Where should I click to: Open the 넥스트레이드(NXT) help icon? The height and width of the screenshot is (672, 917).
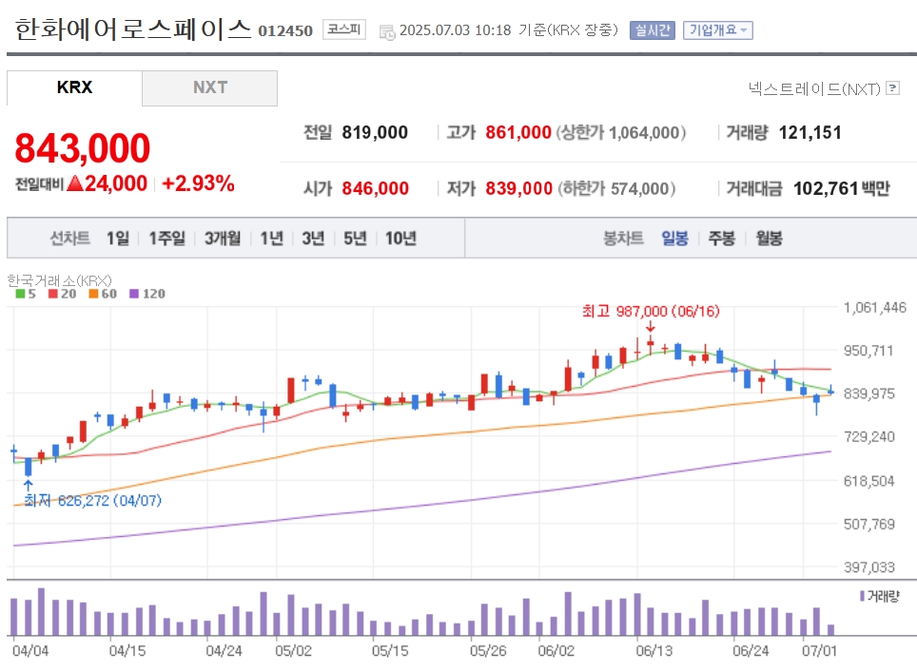coord(892,88)
